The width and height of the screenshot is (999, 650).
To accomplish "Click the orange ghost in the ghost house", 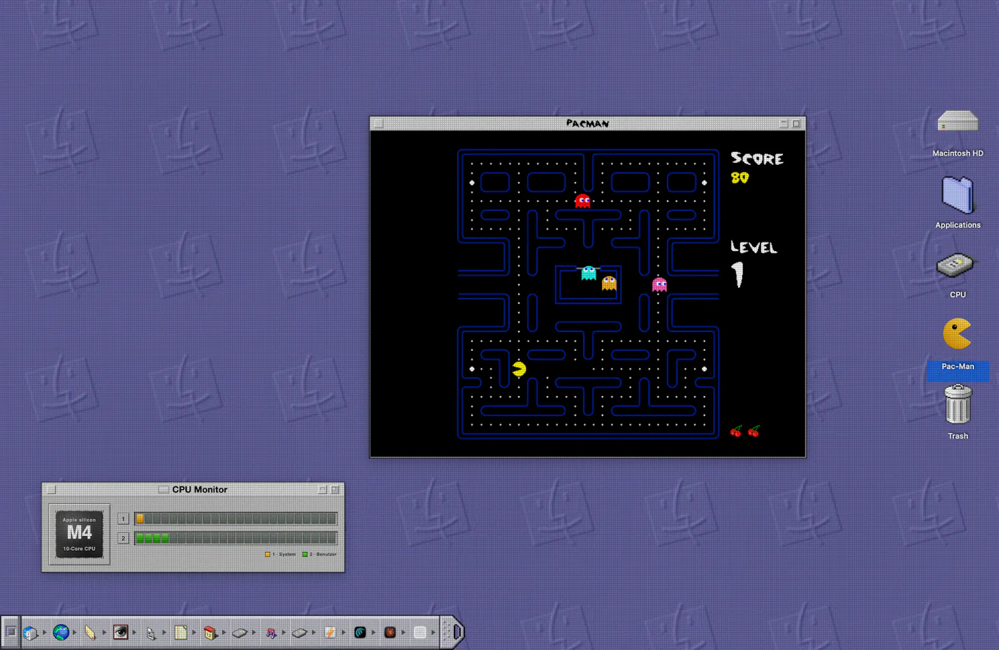I will point(609,283).
